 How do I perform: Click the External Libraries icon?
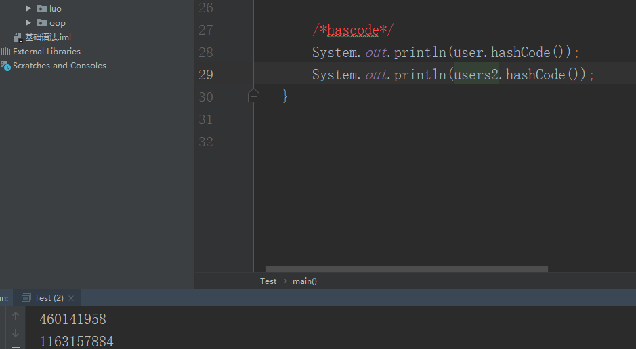pos(5,51)
